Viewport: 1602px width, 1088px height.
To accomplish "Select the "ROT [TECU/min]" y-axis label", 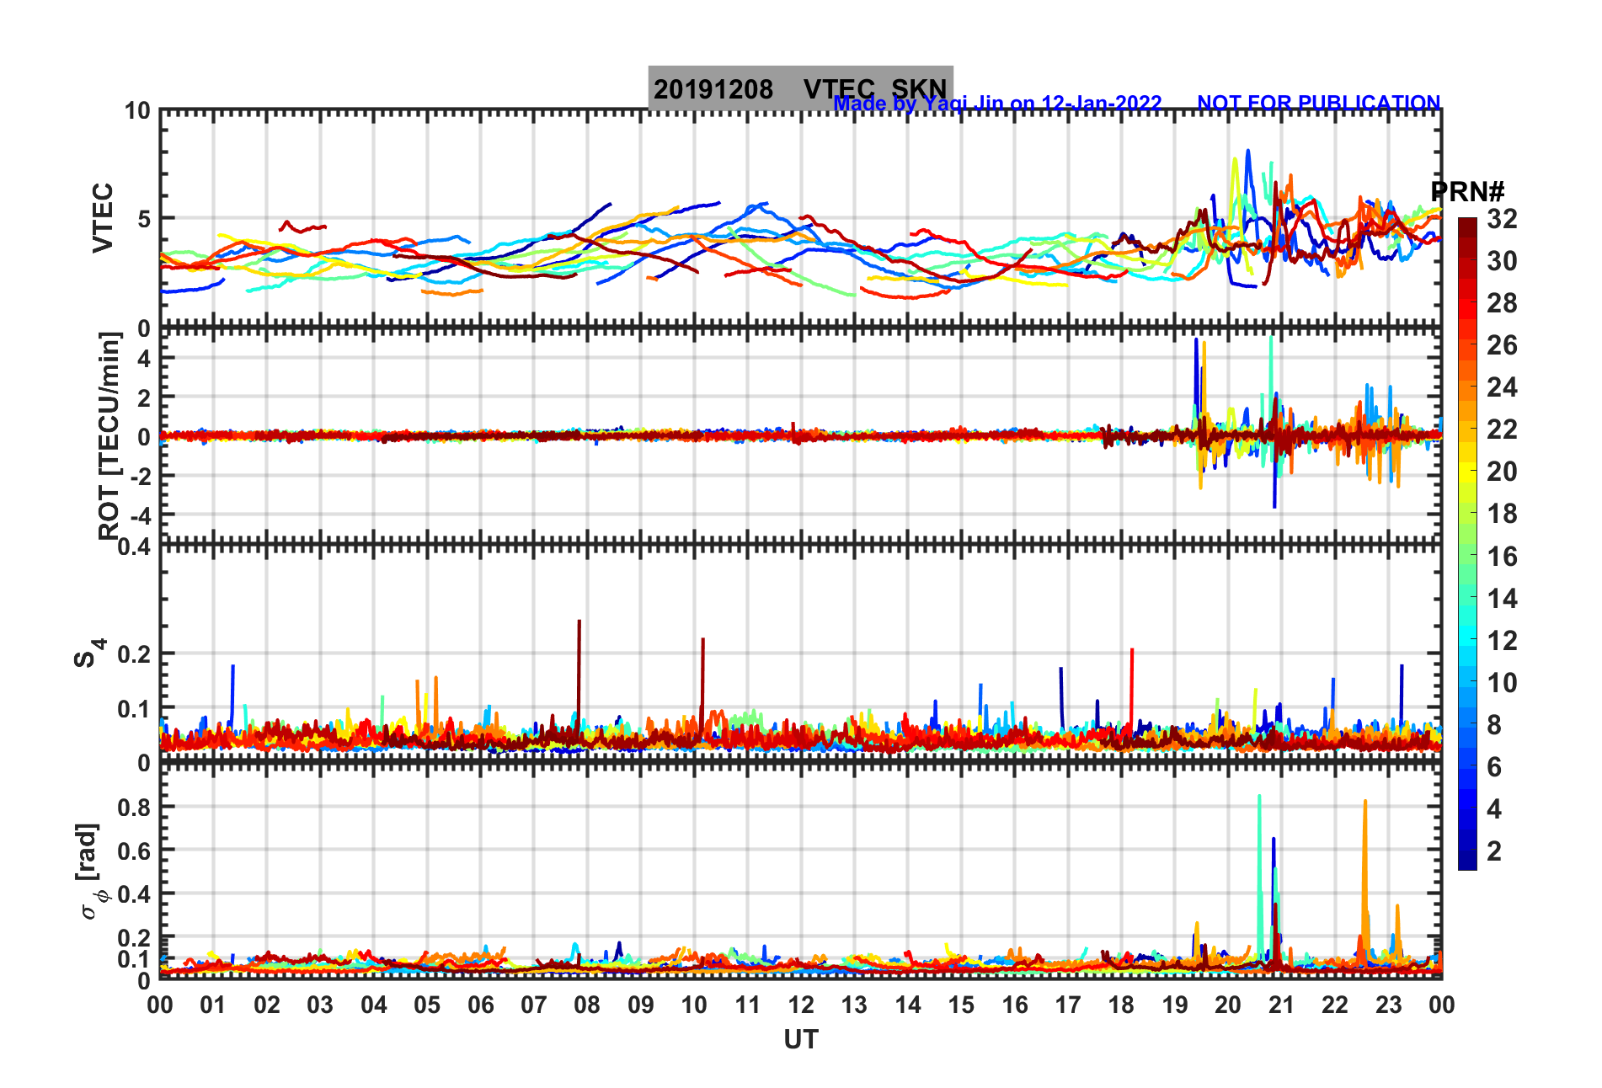I will (109, 435).
